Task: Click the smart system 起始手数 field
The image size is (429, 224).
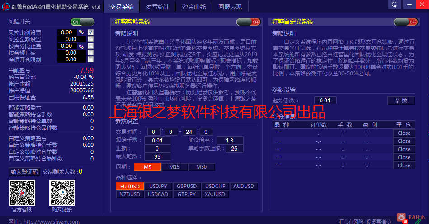Action: point(158,141)
